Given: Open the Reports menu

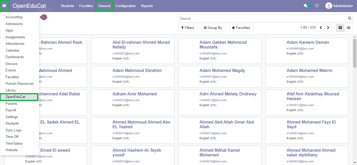Looking at the screenshot, I should coord(147,6).
